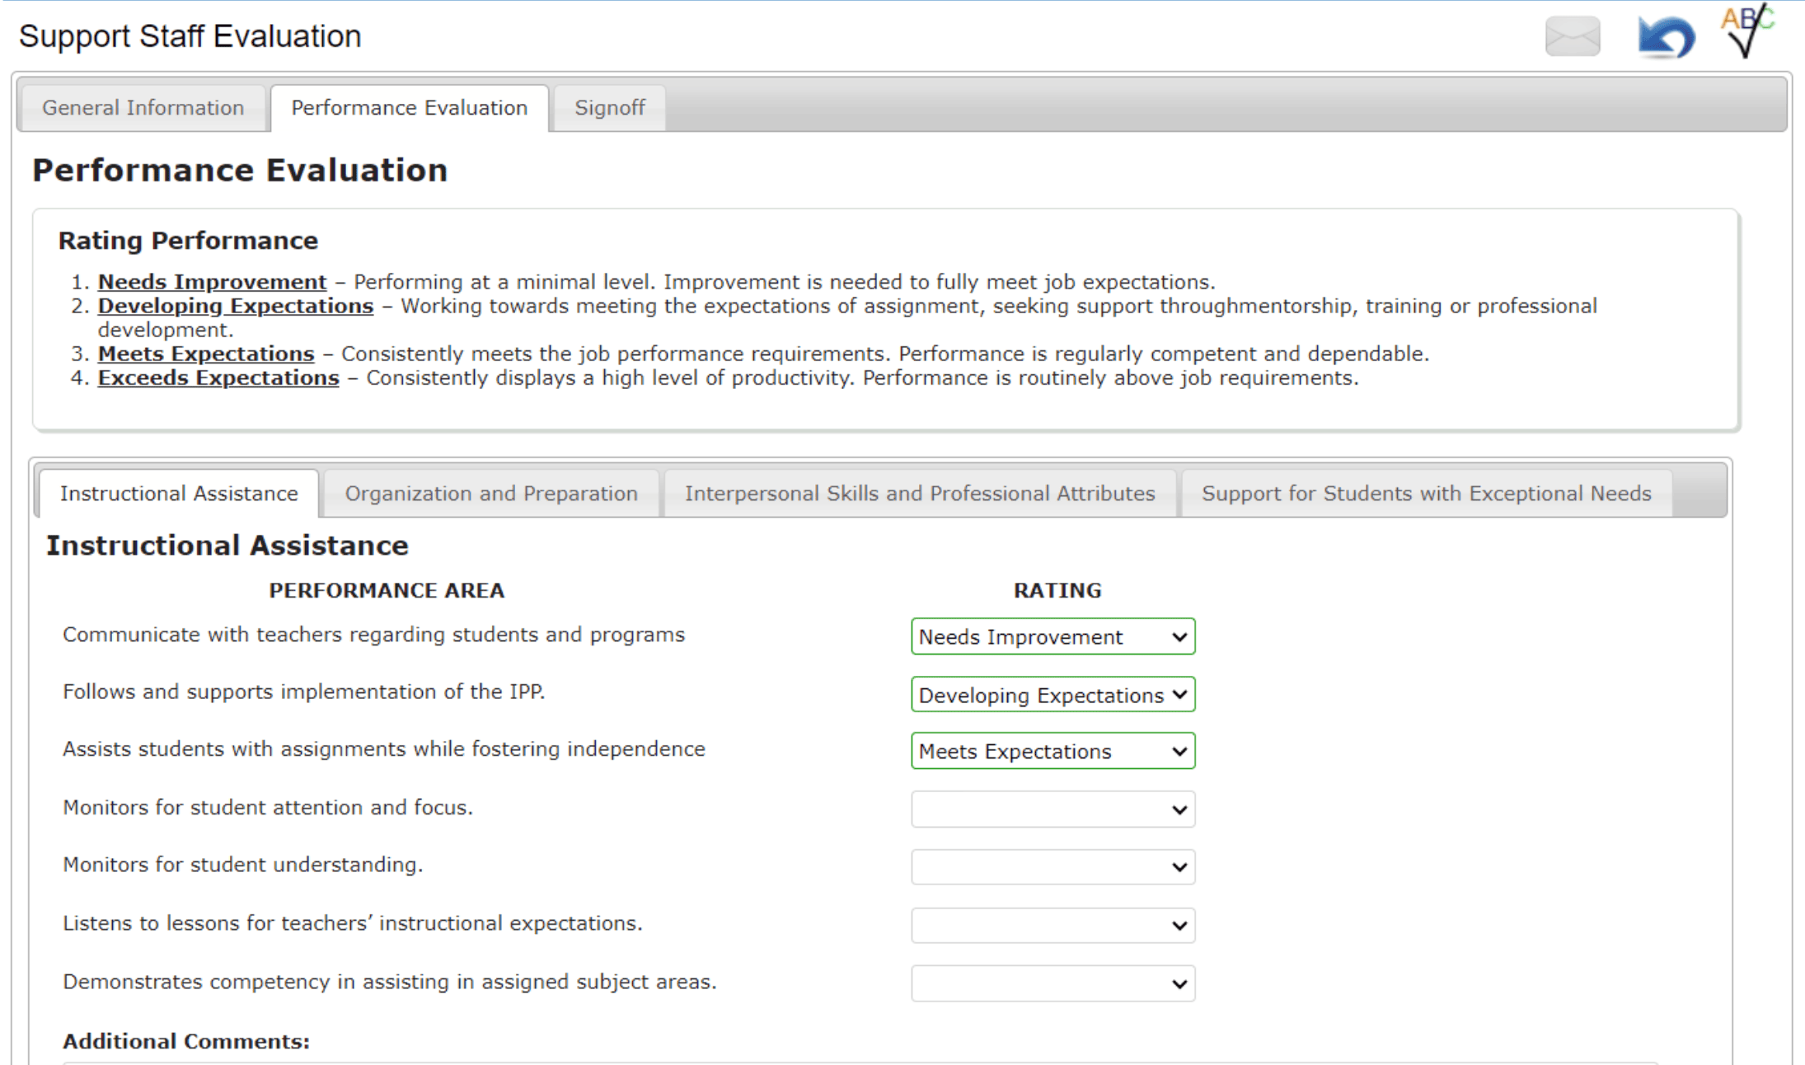The image size is (1805, 1065).
Task: Click the Meets Expectations definition heading
Action: point(206,354)
